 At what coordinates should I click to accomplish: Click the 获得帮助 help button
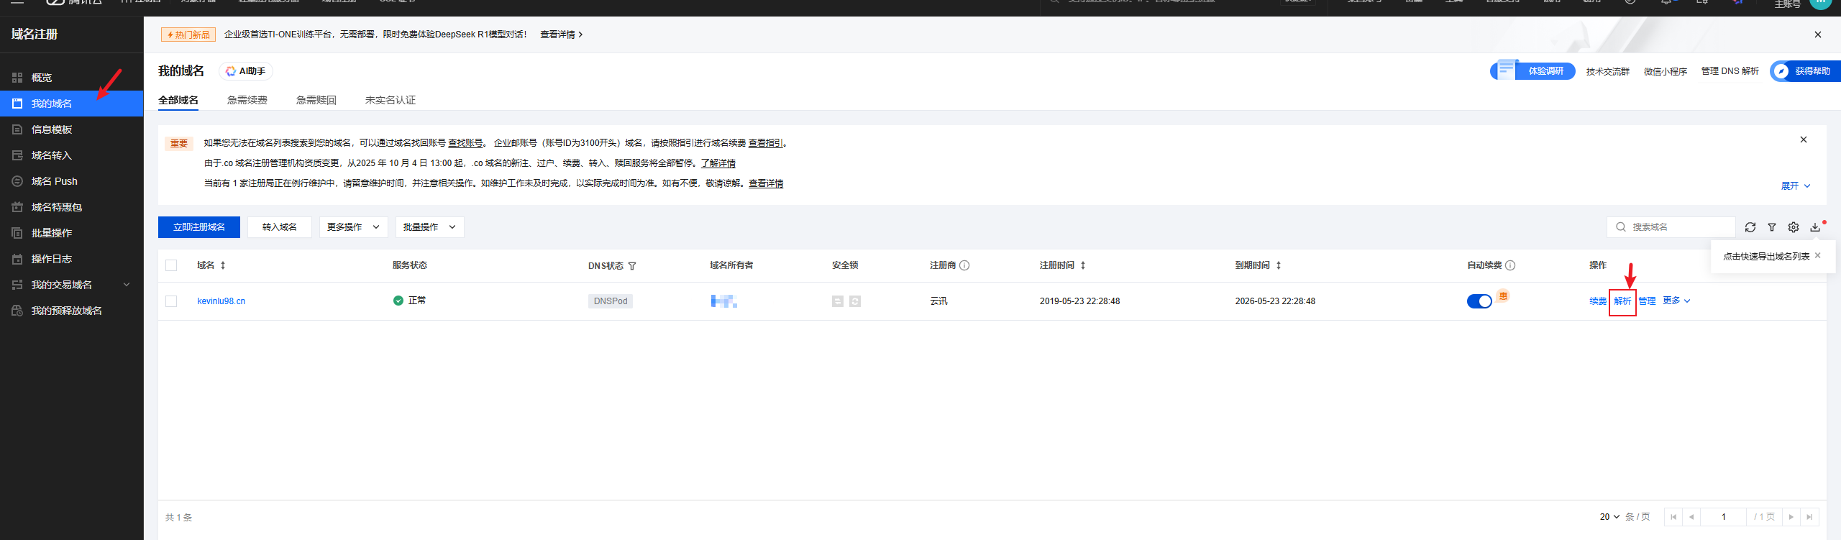(x=1806, y=71)
